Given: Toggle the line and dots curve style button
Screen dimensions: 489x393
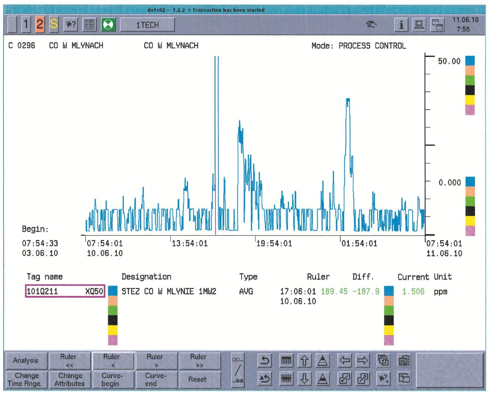Looking at the screenshot, I should tap(238, 370).
